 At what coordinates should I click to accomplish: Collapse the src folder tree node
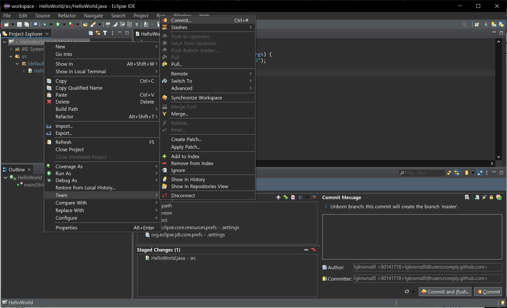(11, 56)
